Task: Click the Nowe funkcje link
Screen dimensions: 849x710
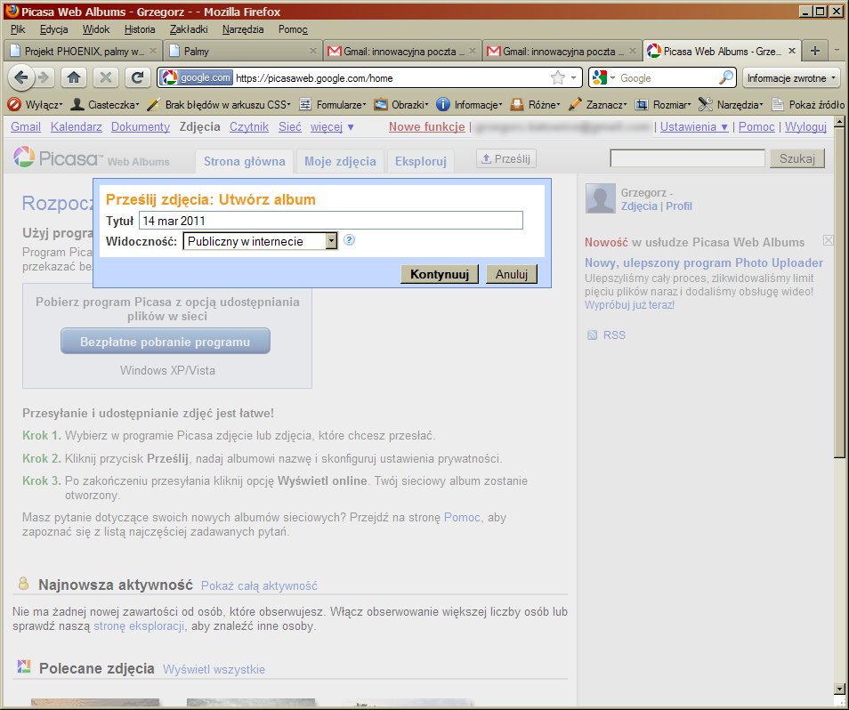Action: click(426, 126)
